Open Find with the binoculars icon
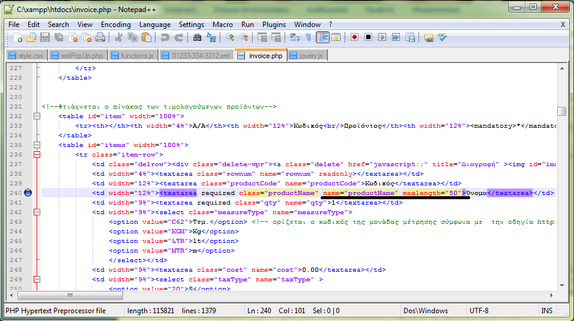The height and width of the screenshot is (321, 574). [197, 37]
